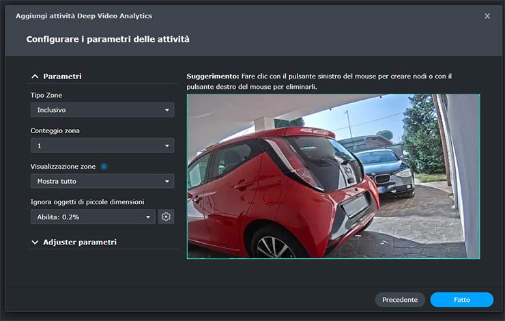Screen dimensions: 505x321
Task: Open the Abilita: 0.2% dropdown
Action: tap(93, 217)
